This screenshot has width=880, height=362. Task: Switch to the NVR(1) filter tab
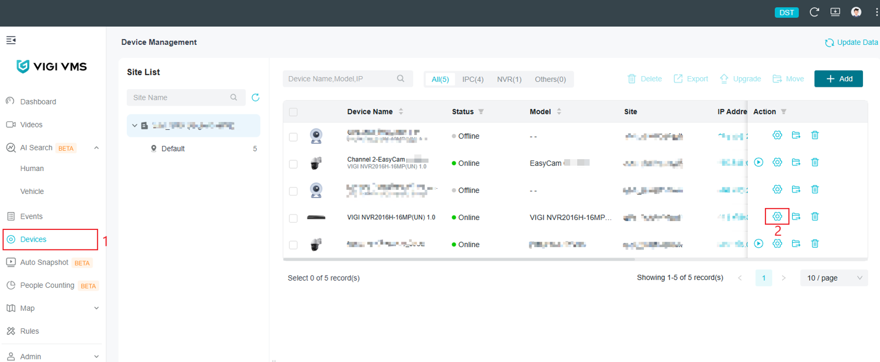509,78
